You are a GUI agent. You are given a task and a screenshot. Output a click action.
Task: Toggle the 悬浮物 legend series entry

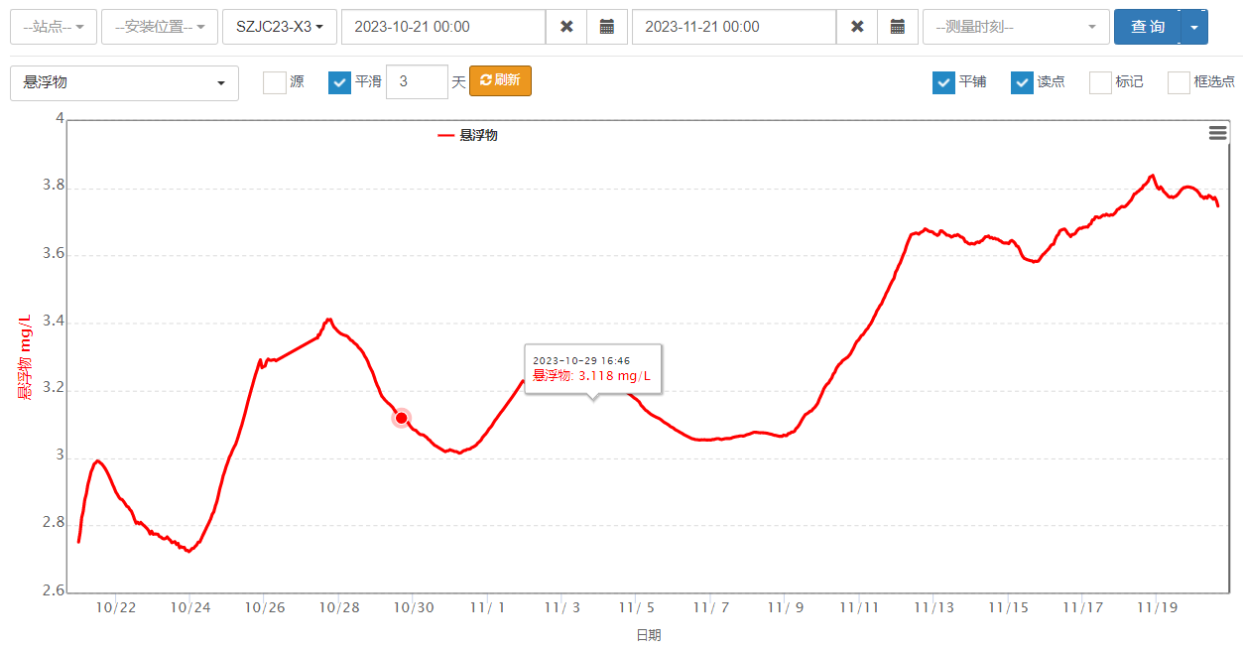(x=468, y=135)
